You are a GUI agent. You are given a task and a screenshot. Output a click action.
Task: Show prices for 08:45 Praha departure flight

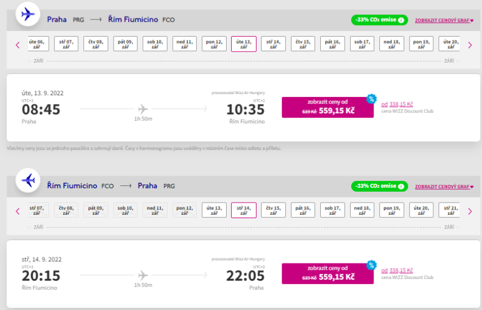tap(327, 107)
